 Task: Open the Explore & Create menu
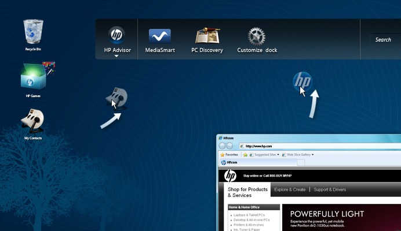click(x=290, y=189)
